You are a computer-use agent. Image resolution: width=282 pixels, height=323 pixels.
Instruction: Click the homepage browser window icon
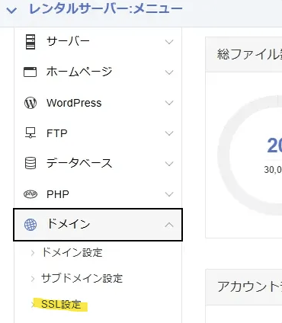point(30,72)
